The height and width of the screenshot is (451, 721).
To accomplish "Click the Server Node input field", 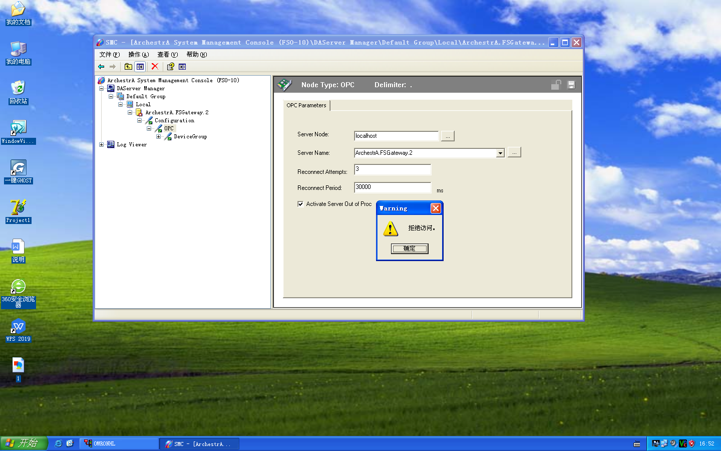I will coord(396,136).
